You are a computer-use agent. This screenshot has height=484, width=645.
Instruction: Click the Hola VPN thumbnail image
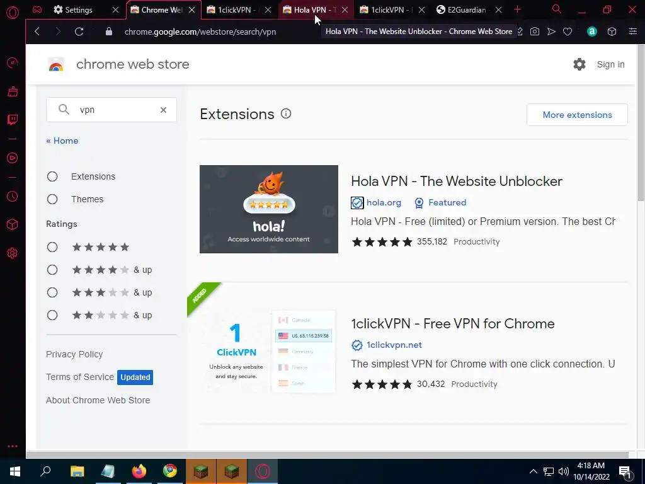click(x=268, y=209)
